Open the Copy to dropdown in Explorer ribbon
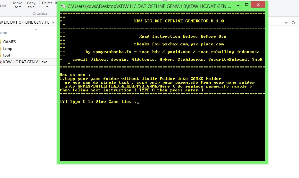The height and width of the screenshot is (178, 299). (31, 5)
